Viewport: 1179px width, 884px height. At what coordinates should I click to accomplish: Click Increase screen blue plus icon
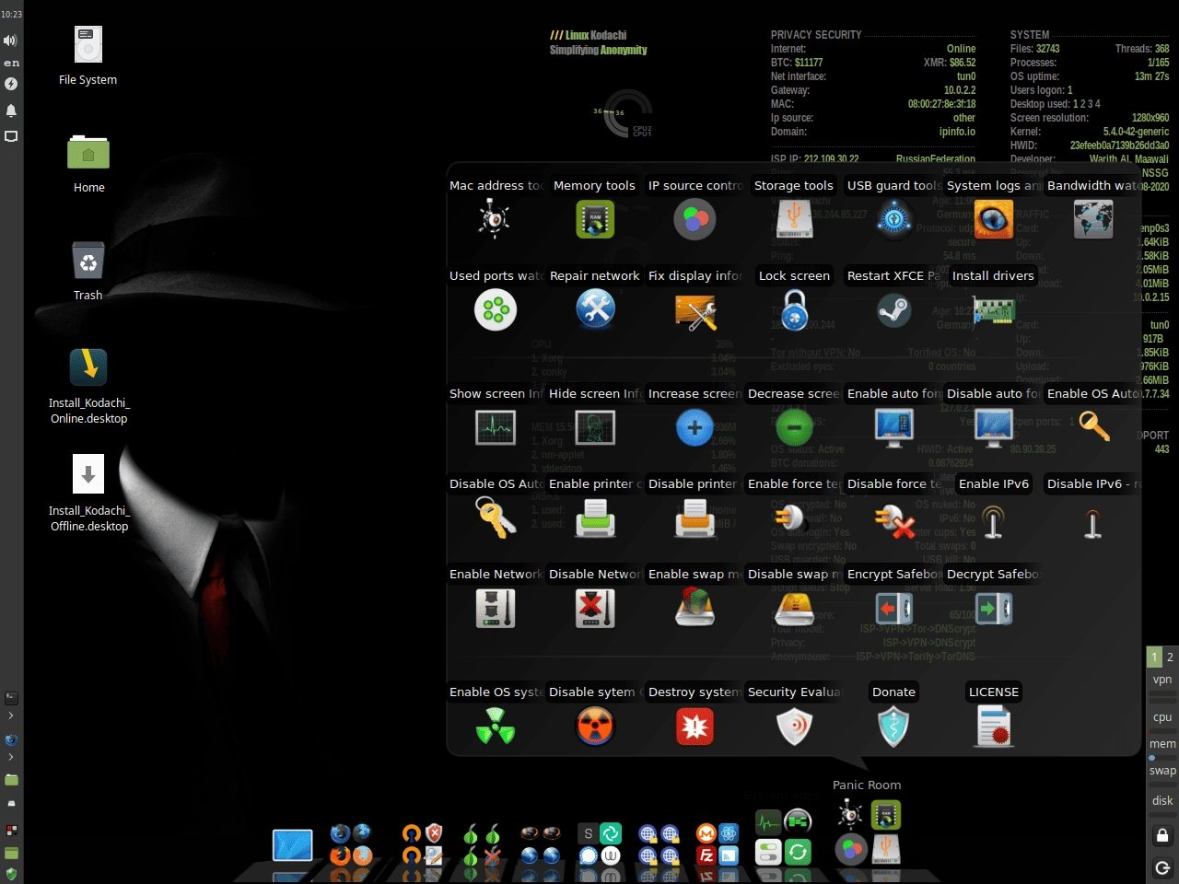(x=695, y=427)
